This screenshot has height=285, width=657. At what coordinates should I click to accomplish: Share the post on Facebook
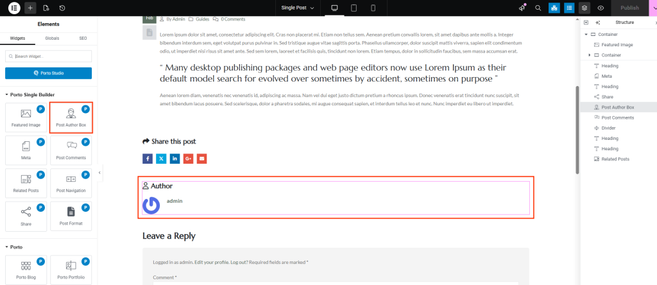coord(148,158)
